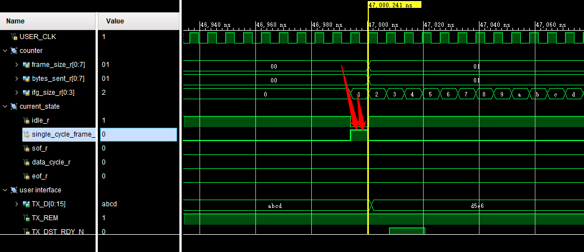This screenshot has width=584, height=252.
Task: Select the single_cycle_frame_ signal name
Action: tap(63, 134)
